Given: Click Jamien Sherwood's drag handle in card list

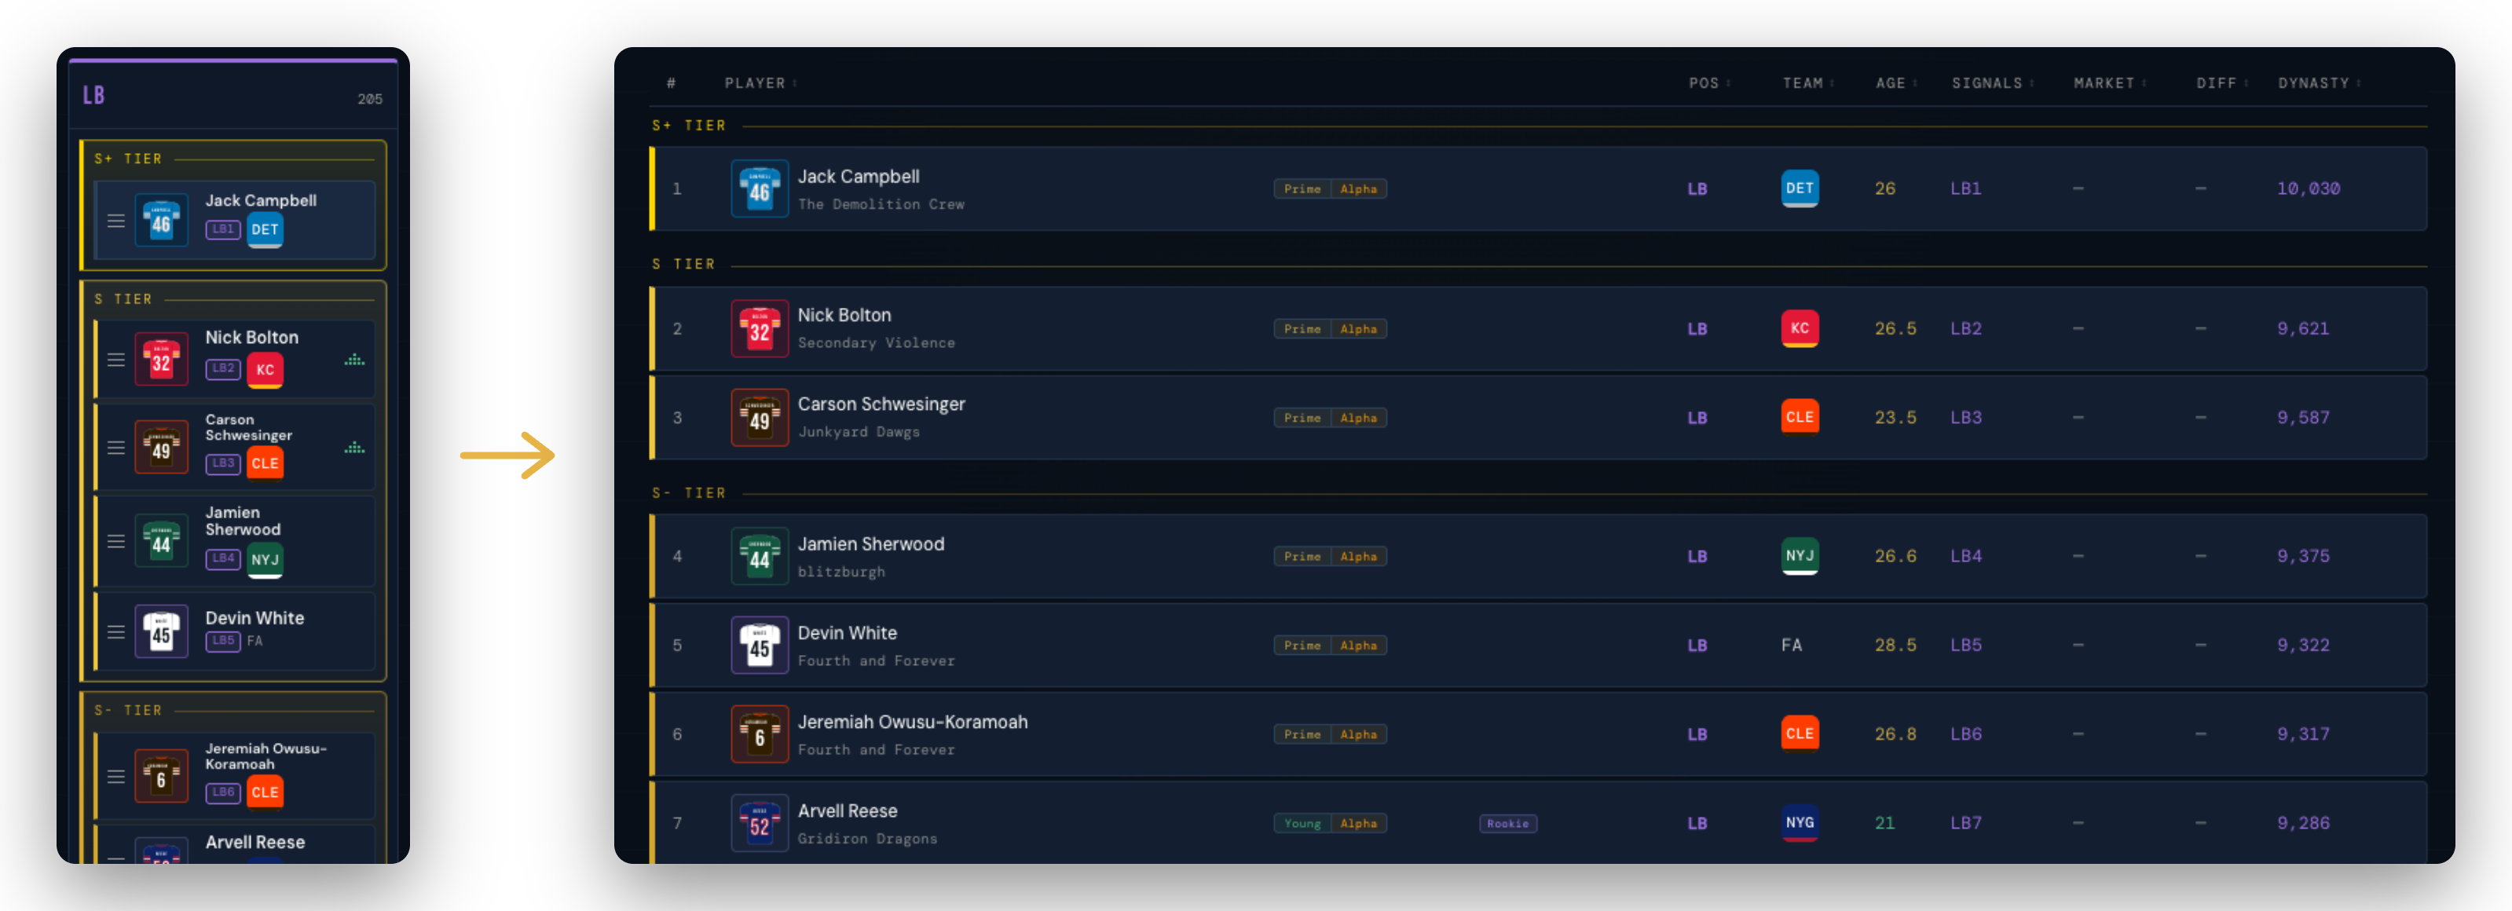Looking at the screenshot, I should [116, 541].
